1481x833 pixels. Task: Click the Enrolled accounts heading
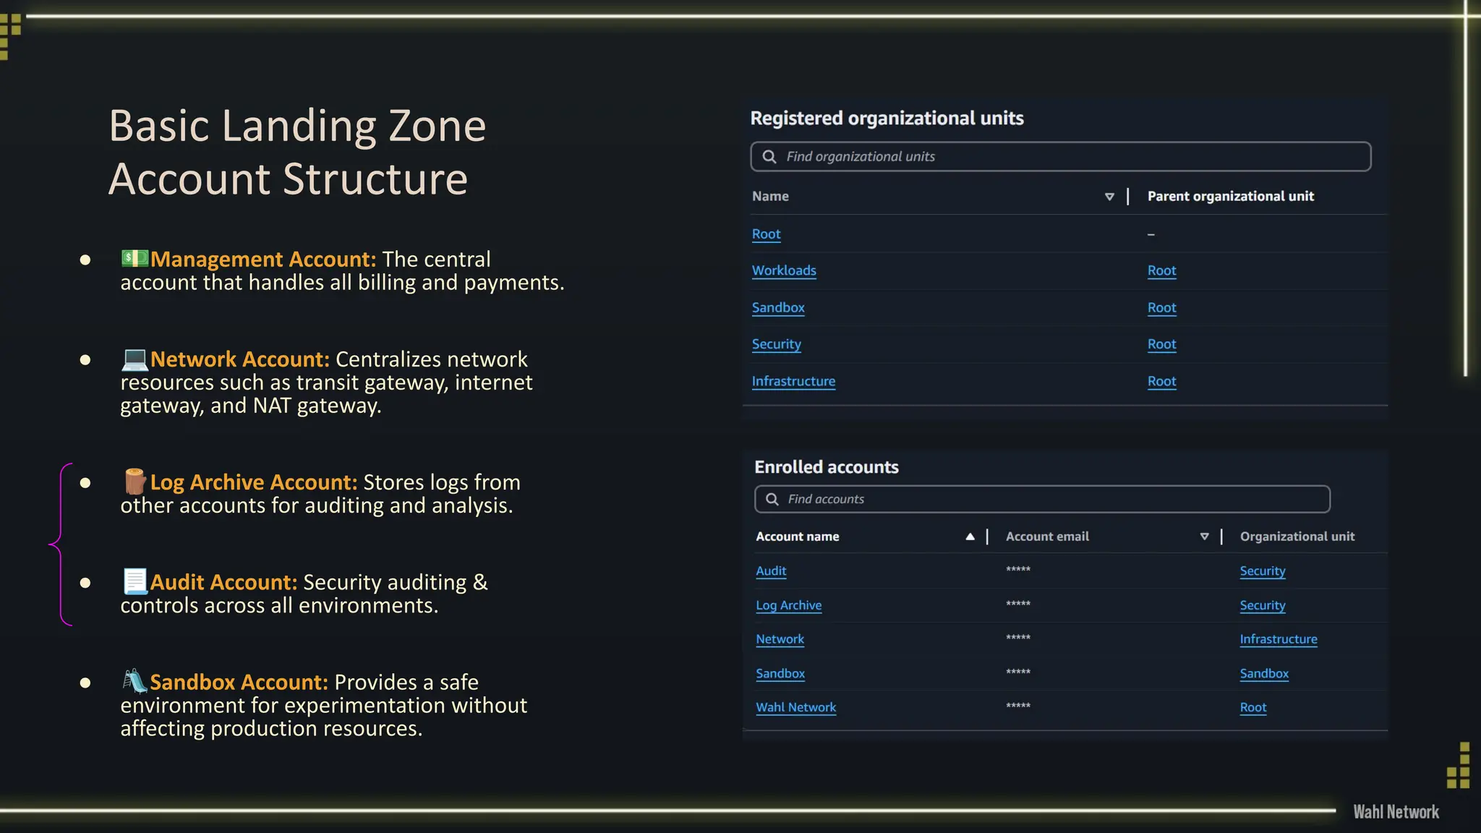[827, 467]
